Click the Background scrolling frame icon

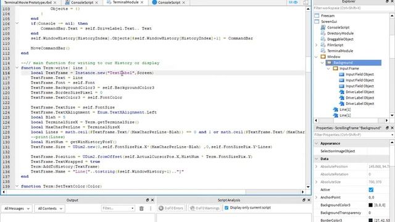pos(329,62)
